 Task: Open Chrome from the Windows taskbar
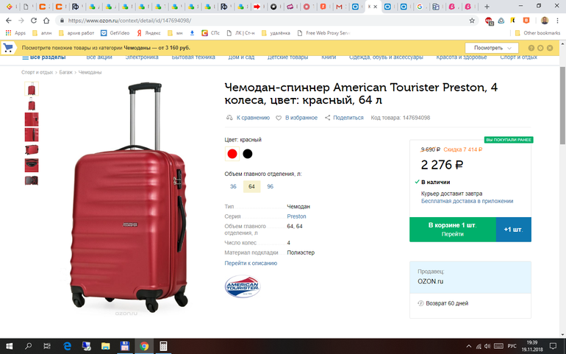tap(144, 346)
